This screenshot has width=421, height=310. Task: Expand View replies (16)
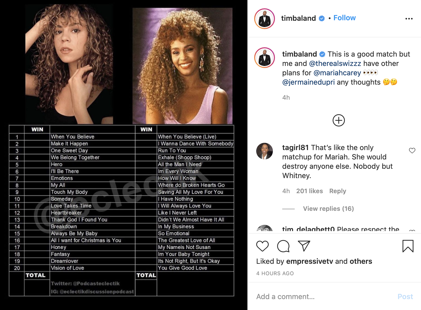328,208
